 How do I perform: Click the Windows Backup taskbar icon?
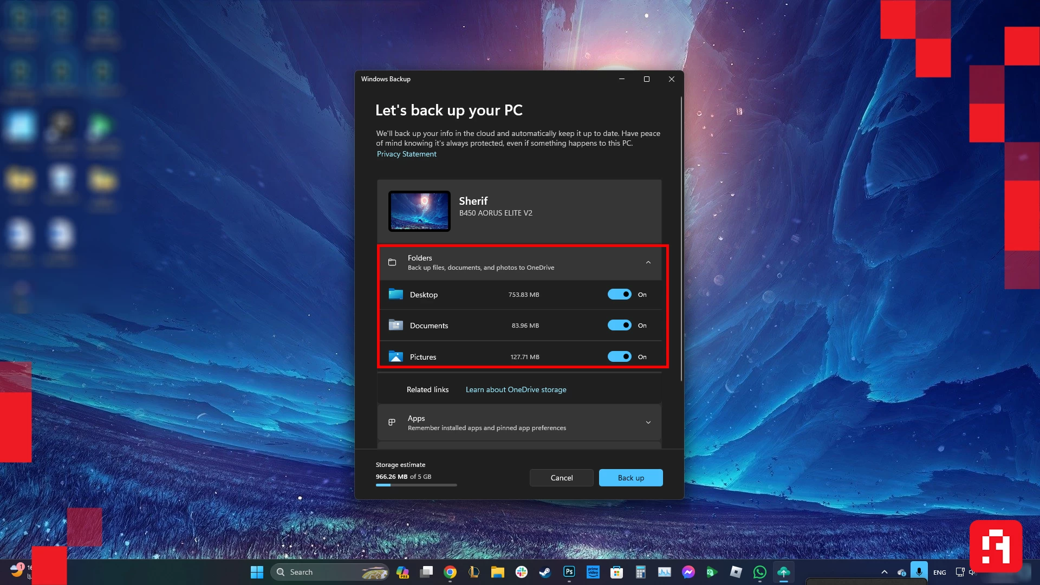click(x=783, y=572)
